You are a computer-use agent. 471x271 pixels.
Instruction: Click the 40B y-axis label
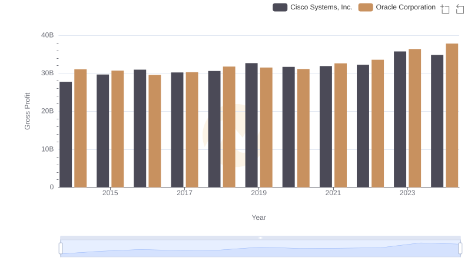coord(48,35)
